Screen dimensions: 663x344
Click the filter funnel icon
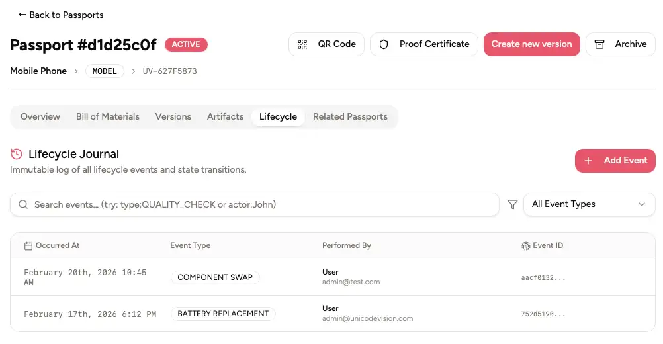[512, 205]
